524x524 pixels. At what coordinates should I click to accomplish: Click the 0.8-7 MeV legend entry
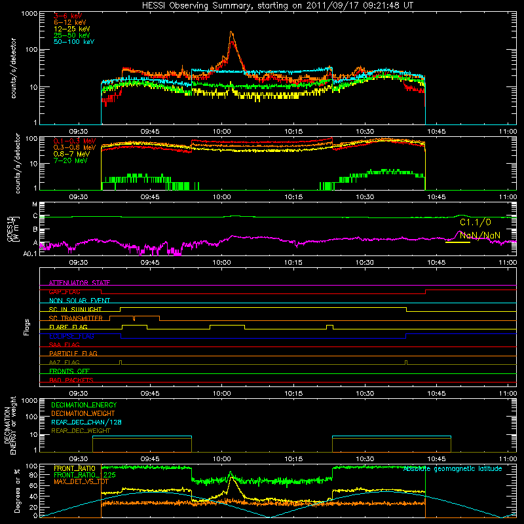72,154
